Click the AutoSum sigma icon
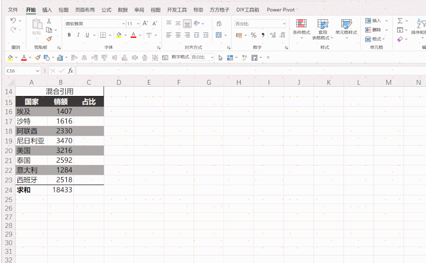Viewport: 426px width, 263px height. click(400, 20)
